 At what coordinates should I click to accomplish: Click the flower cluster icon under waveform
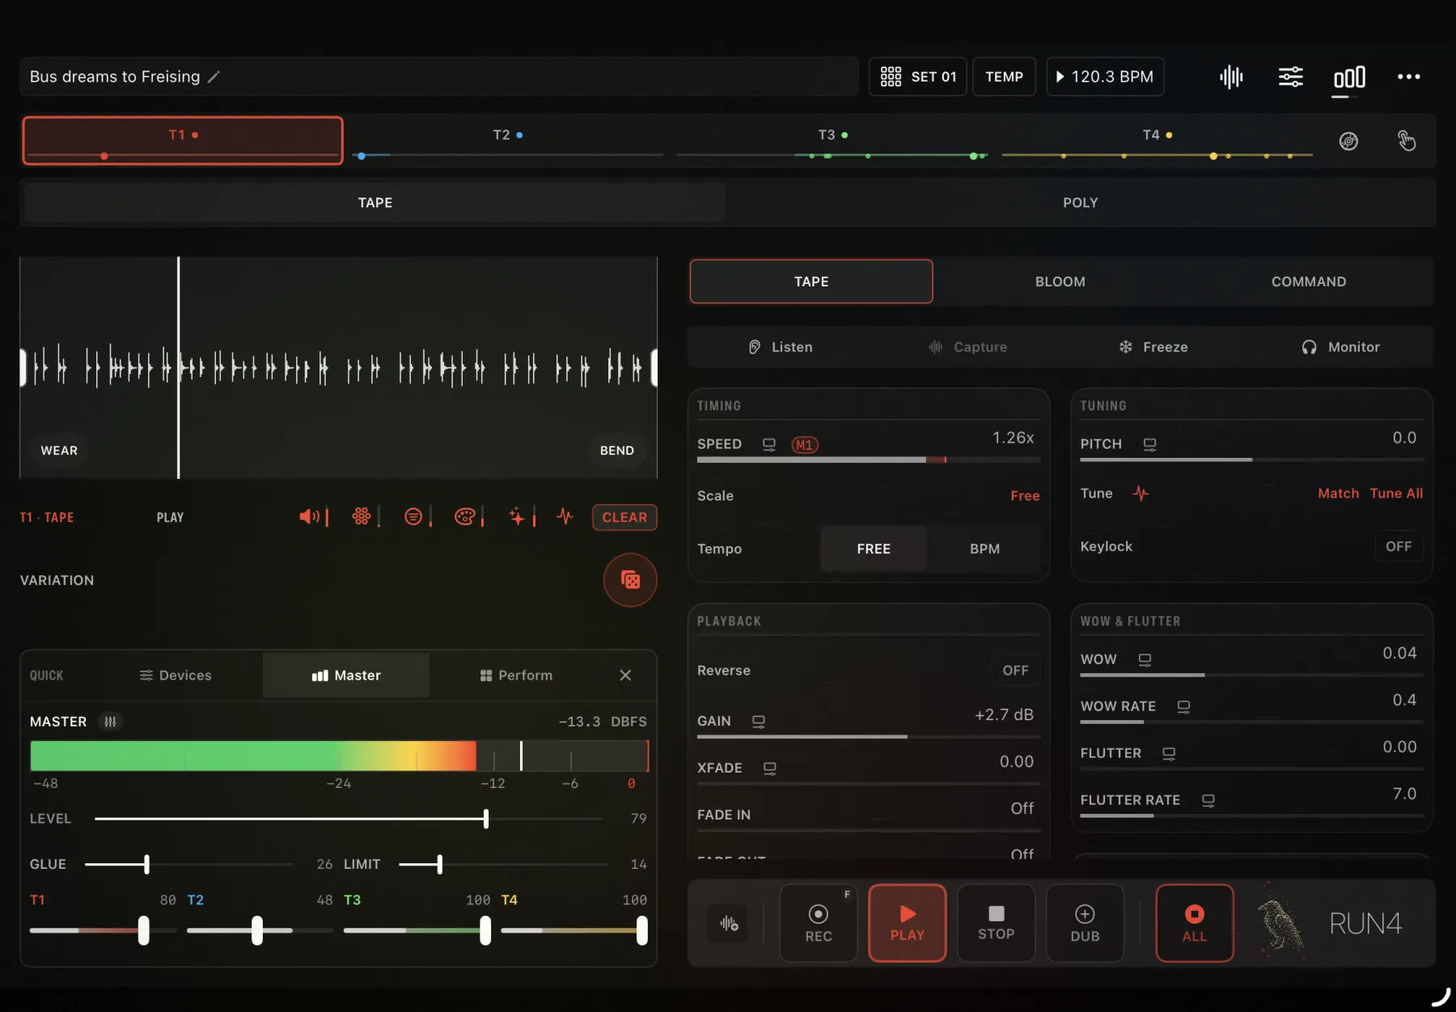tap(362, 516)
